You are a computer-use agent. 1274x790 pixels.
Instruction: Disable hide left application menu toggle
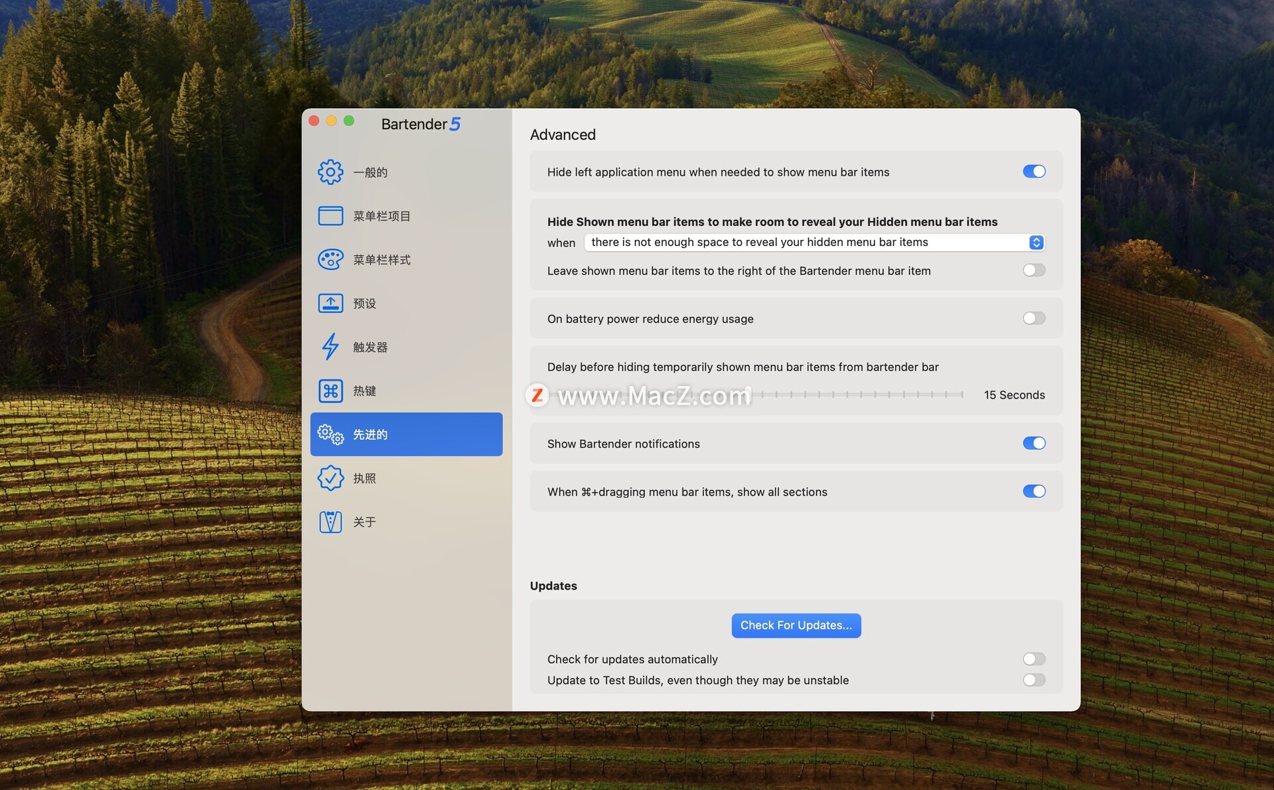tap(1034, 172)
